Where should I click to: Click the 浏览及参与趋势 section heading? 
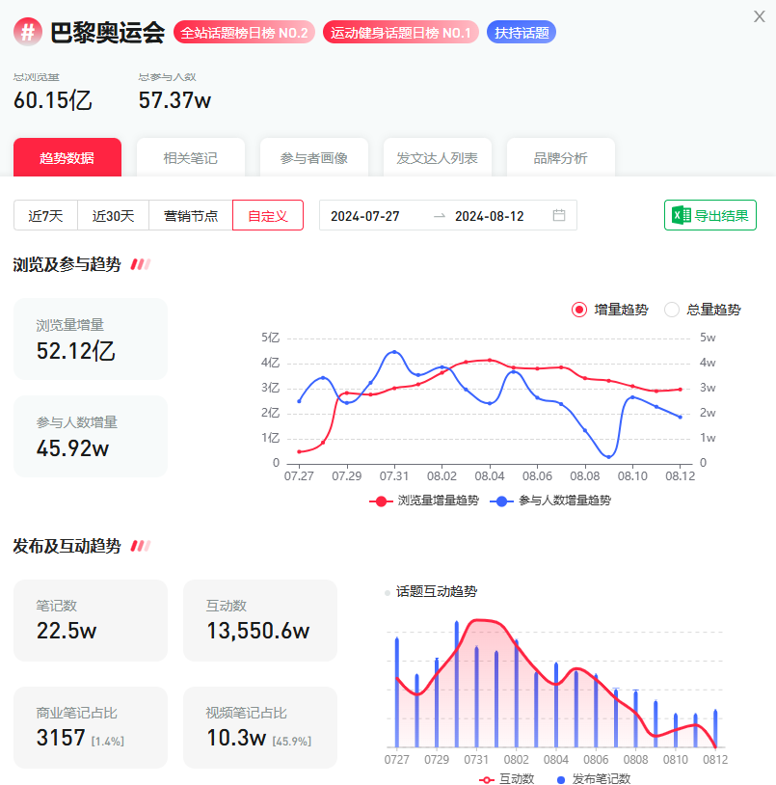[x=67, y=264]
